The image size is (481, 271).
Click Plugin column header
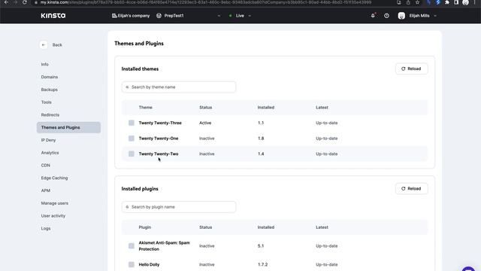[x=145, y=227]
